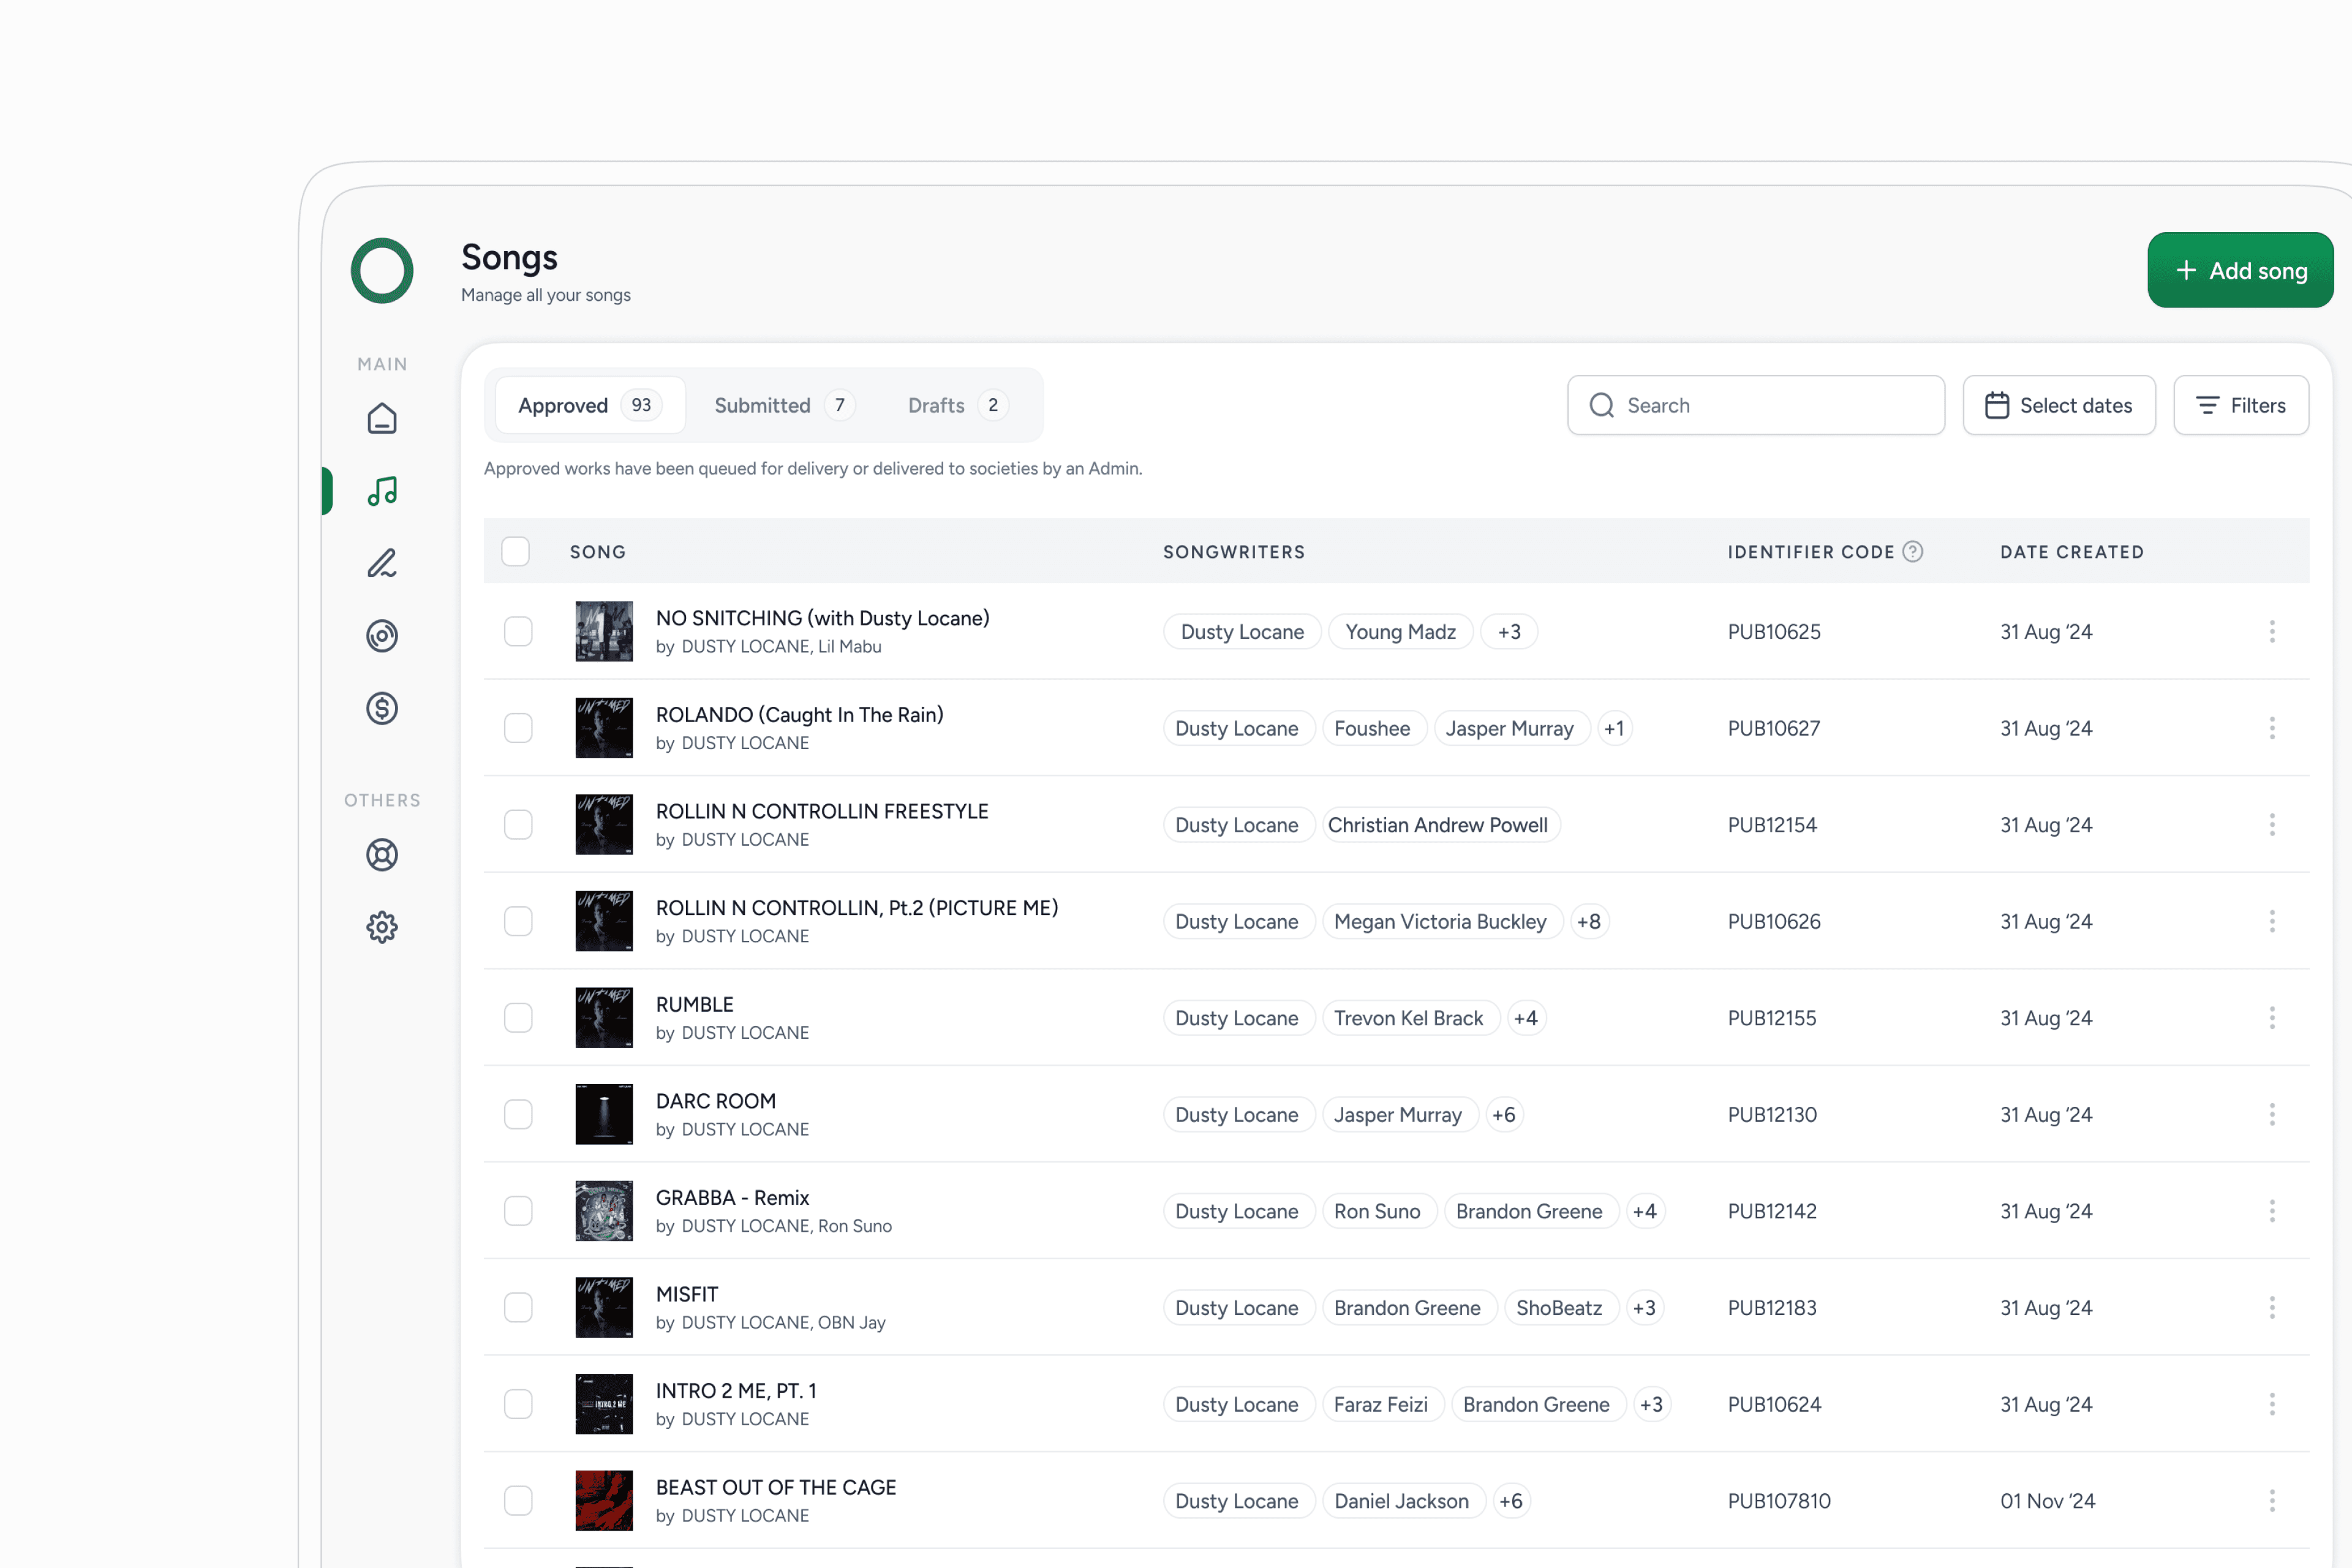Open the dollar royalties sidebar icon
This screenshot has width=2352, height=1568.
coord(382,708)
